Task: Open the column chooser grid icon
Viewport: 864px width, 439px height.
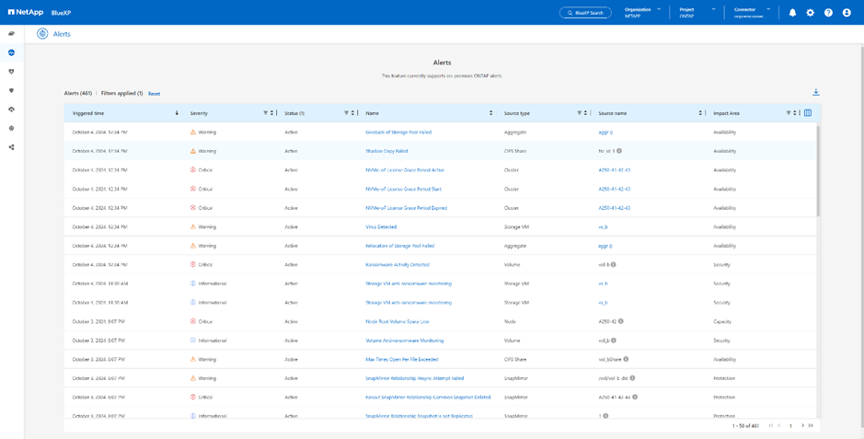Action: [x=808, y=113]
